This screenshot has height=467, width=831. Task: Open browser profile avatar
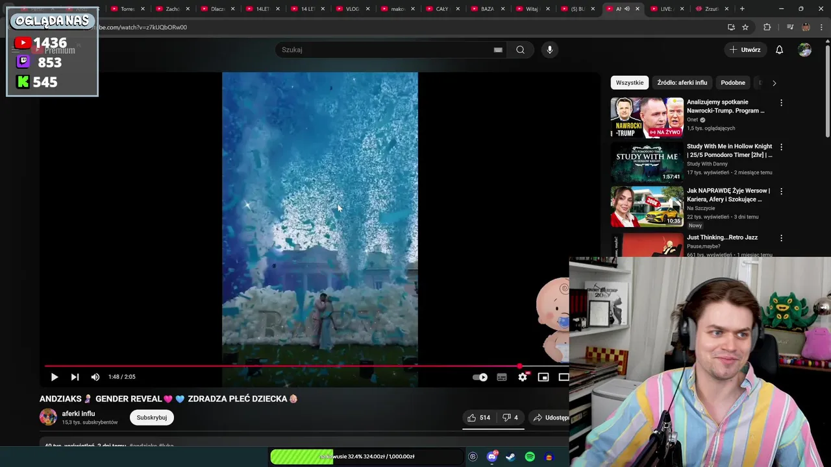point(806,27)
